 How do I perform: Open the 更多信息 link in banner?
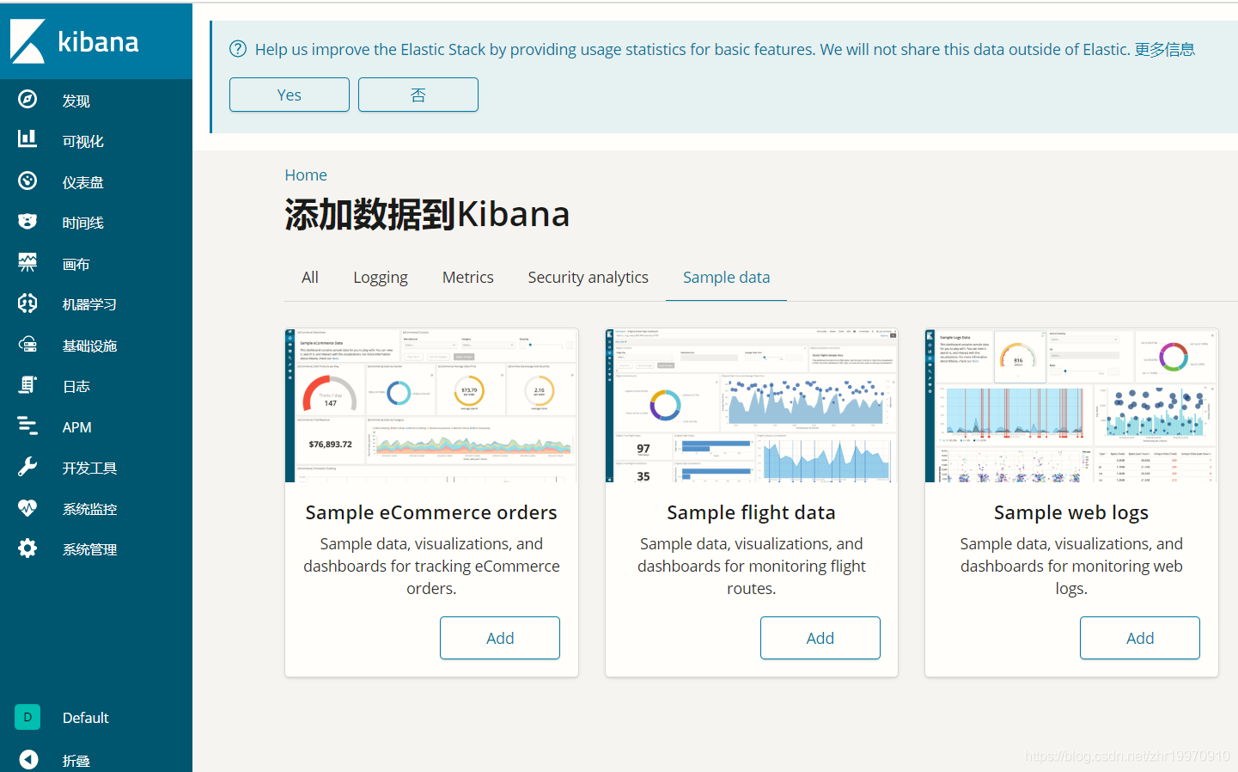[1165, 49]
